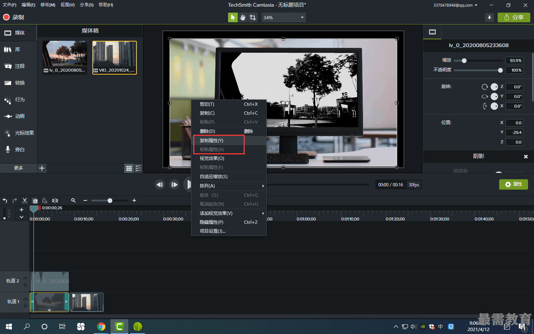Choose 项目设置(J)... from context menu
The image size is (534, 334).
228,231
